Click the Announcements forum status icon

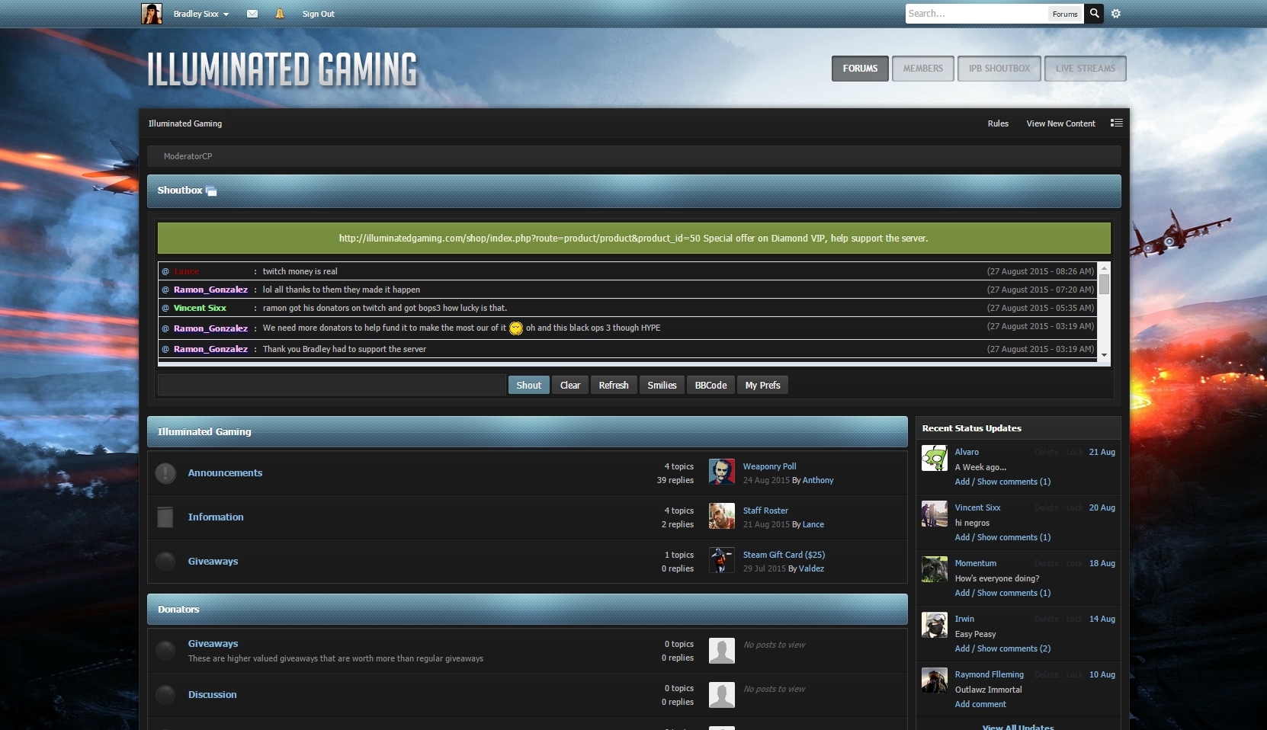[x=165, y=473]
